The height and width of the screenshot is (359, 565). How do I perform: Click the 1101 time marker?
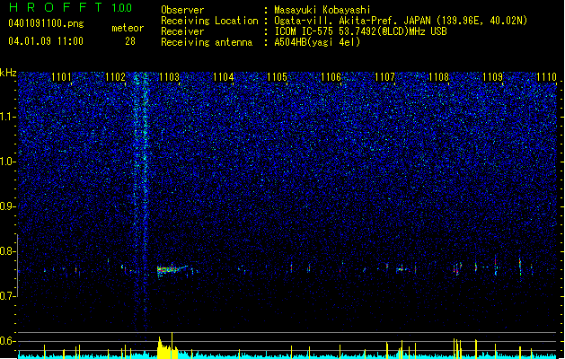pyautogui.click(x=61, y=77)
